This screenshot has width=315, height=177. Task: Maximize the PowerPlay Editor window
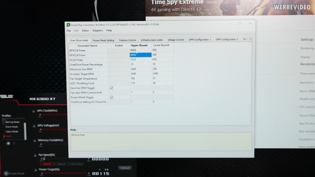click(x=240, y=24)
